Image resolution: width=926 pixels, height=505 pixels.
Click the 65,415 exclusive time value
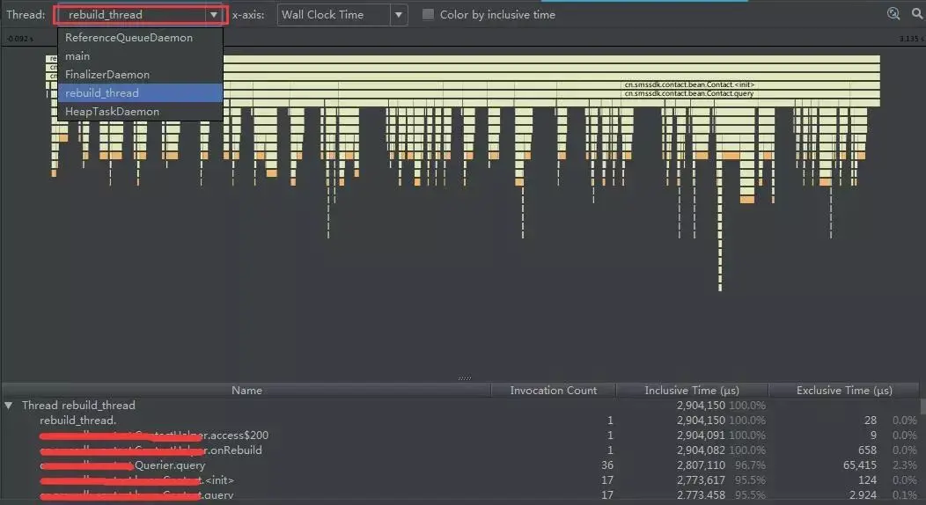[x=859, y=465]
